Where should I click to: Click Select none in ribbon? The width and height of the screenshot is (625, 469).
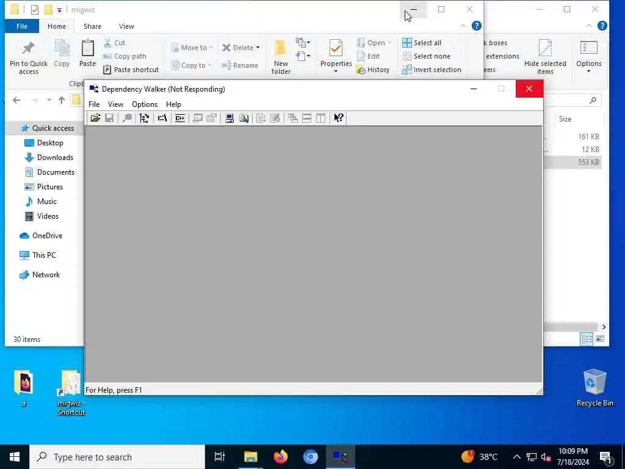tap(426, 56)
